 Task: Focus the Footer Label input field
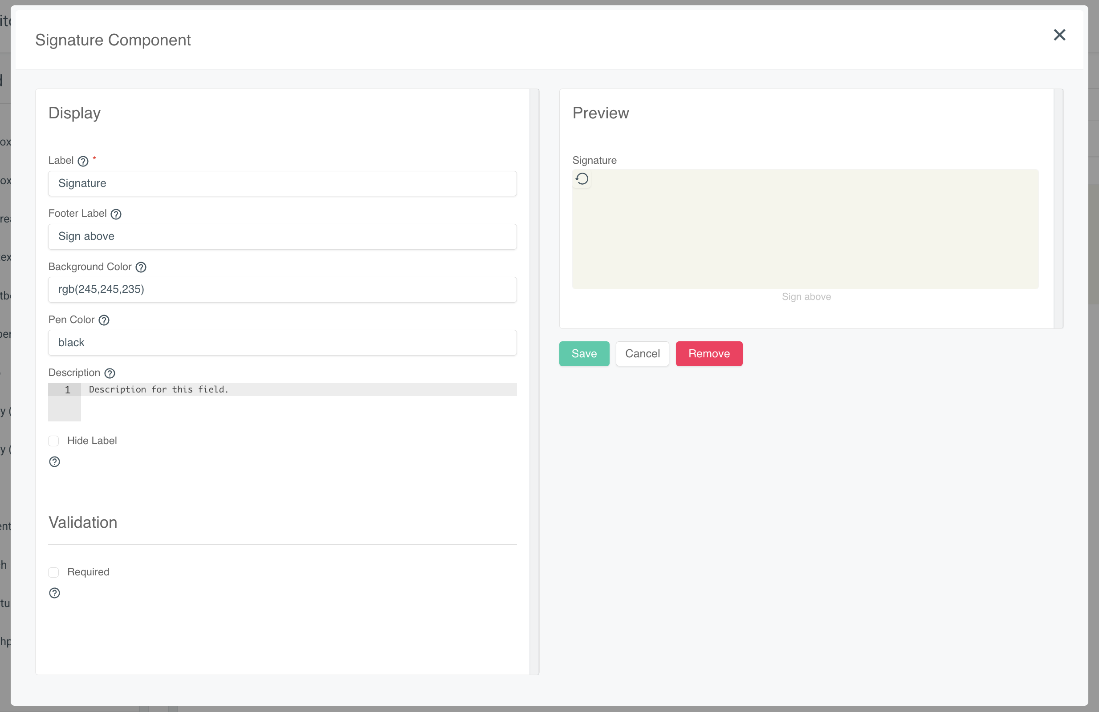coord(282,237)
